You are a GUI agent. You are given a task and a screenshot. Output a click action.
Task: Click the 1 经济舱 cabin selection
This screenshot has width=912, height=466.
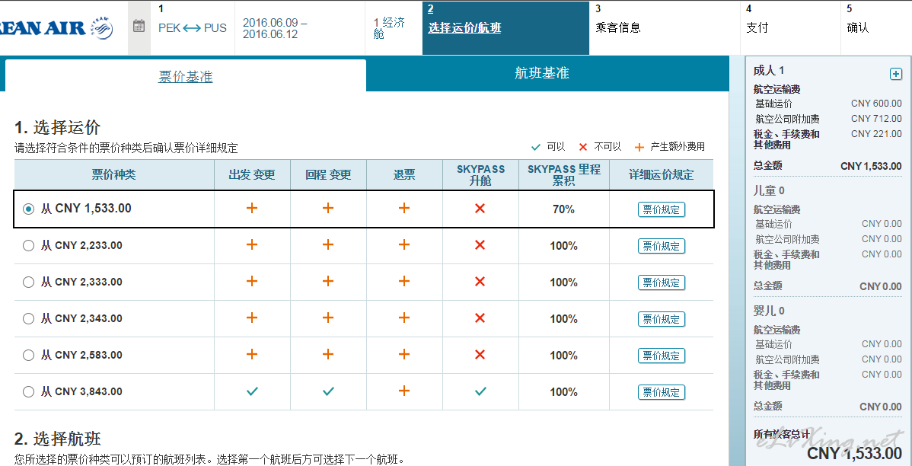(x=389, y=28)
